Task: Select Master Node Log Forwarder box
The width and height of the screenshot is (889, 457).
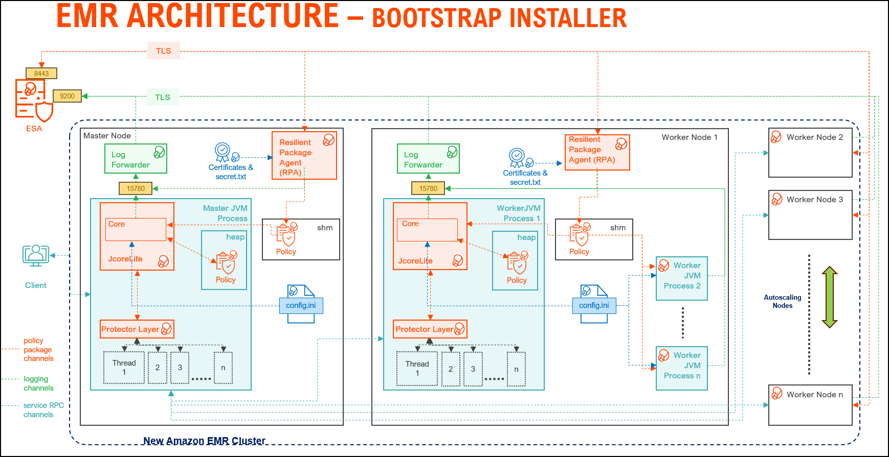Action: click(x=136, y=159)
